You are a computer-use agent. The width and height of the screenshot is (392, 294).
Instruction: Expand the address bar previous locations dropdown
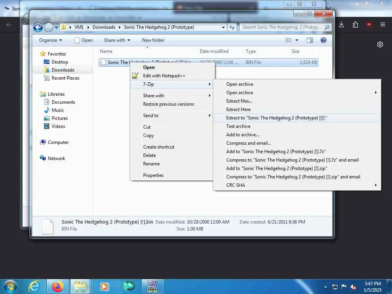pos(223,27)
